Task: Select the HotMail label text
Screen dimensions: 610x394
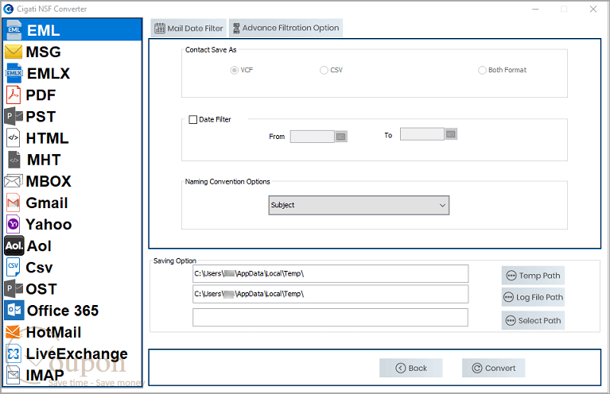Action: coord(54,332)
